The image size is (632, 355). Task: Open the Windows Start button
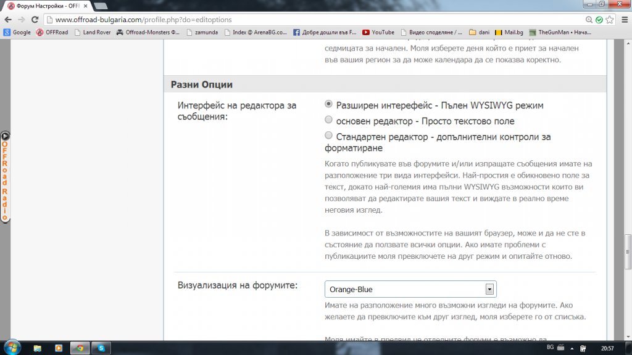(12, 348)
